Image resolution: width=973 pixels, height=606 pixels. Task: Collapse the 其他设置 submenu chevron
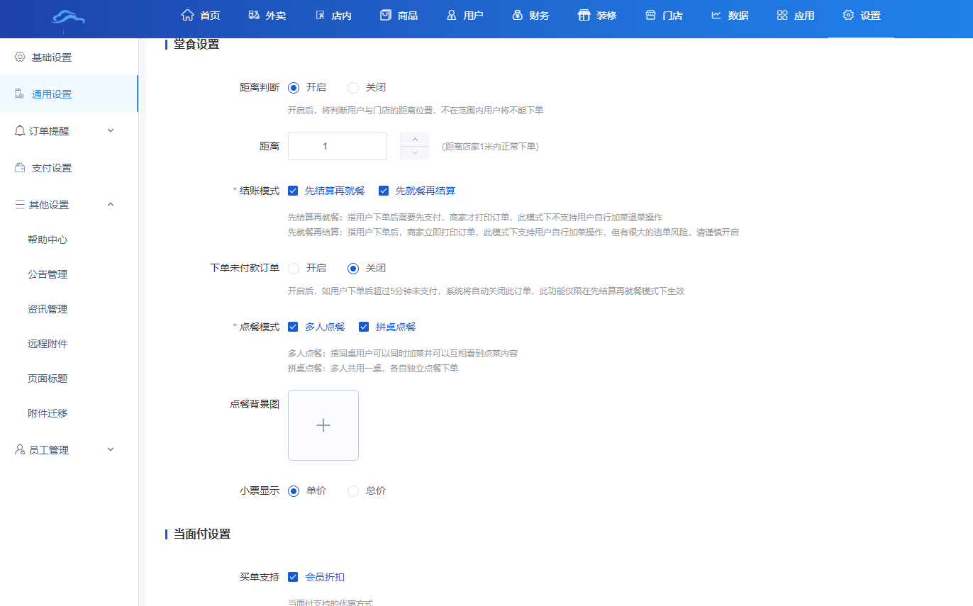[x=111, y=204]
